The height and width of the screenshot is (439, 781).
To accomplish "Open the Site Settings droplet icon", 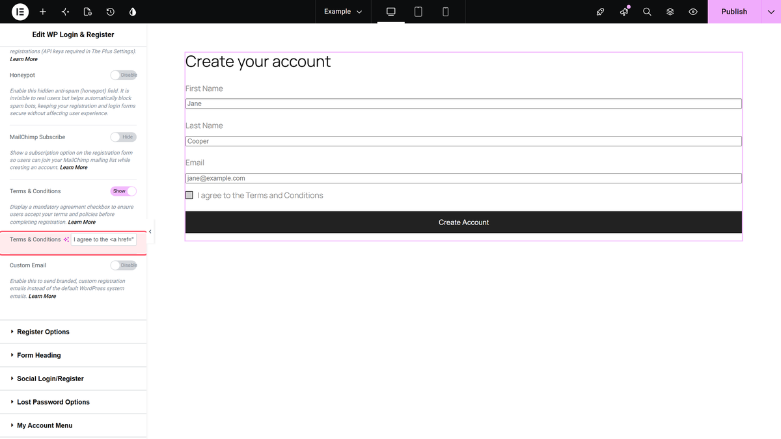I will pos(133,12).
